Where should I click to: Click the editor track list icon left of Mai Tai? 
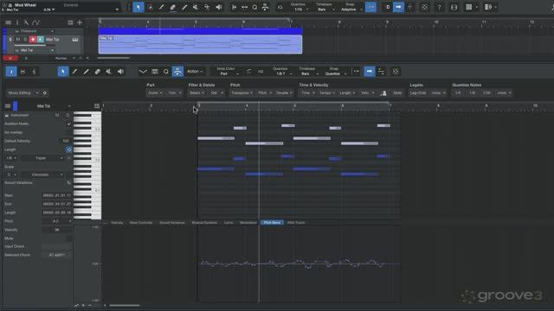8,105
